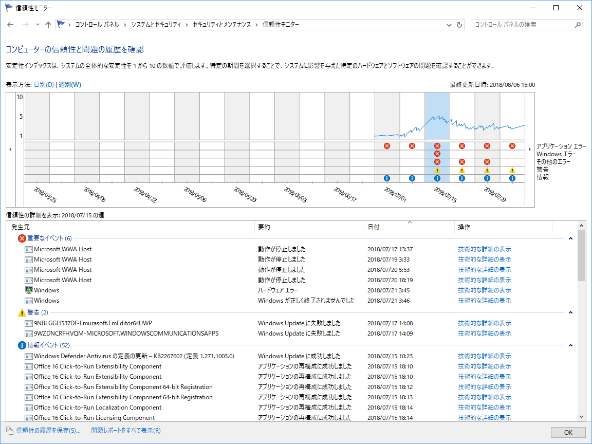The image size is (592, 444).
Task: Select warning icon in highlighted 07/15 week
Action: 437,170
